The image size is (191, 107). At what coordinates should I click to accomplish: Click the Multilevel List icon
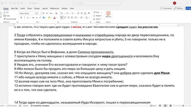click(72, 13)
